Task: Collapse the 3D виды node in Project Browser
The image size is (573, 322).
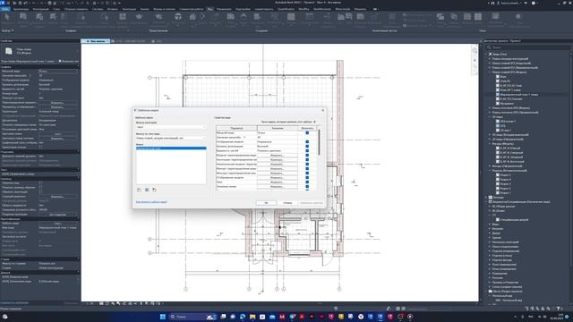Action: (x=490, y=117)
